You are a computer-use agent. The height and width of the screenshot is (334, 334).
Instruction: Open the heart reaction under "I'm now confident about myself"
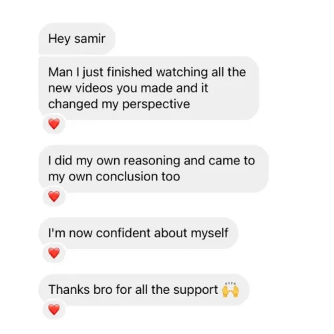[x=54, y=253]
